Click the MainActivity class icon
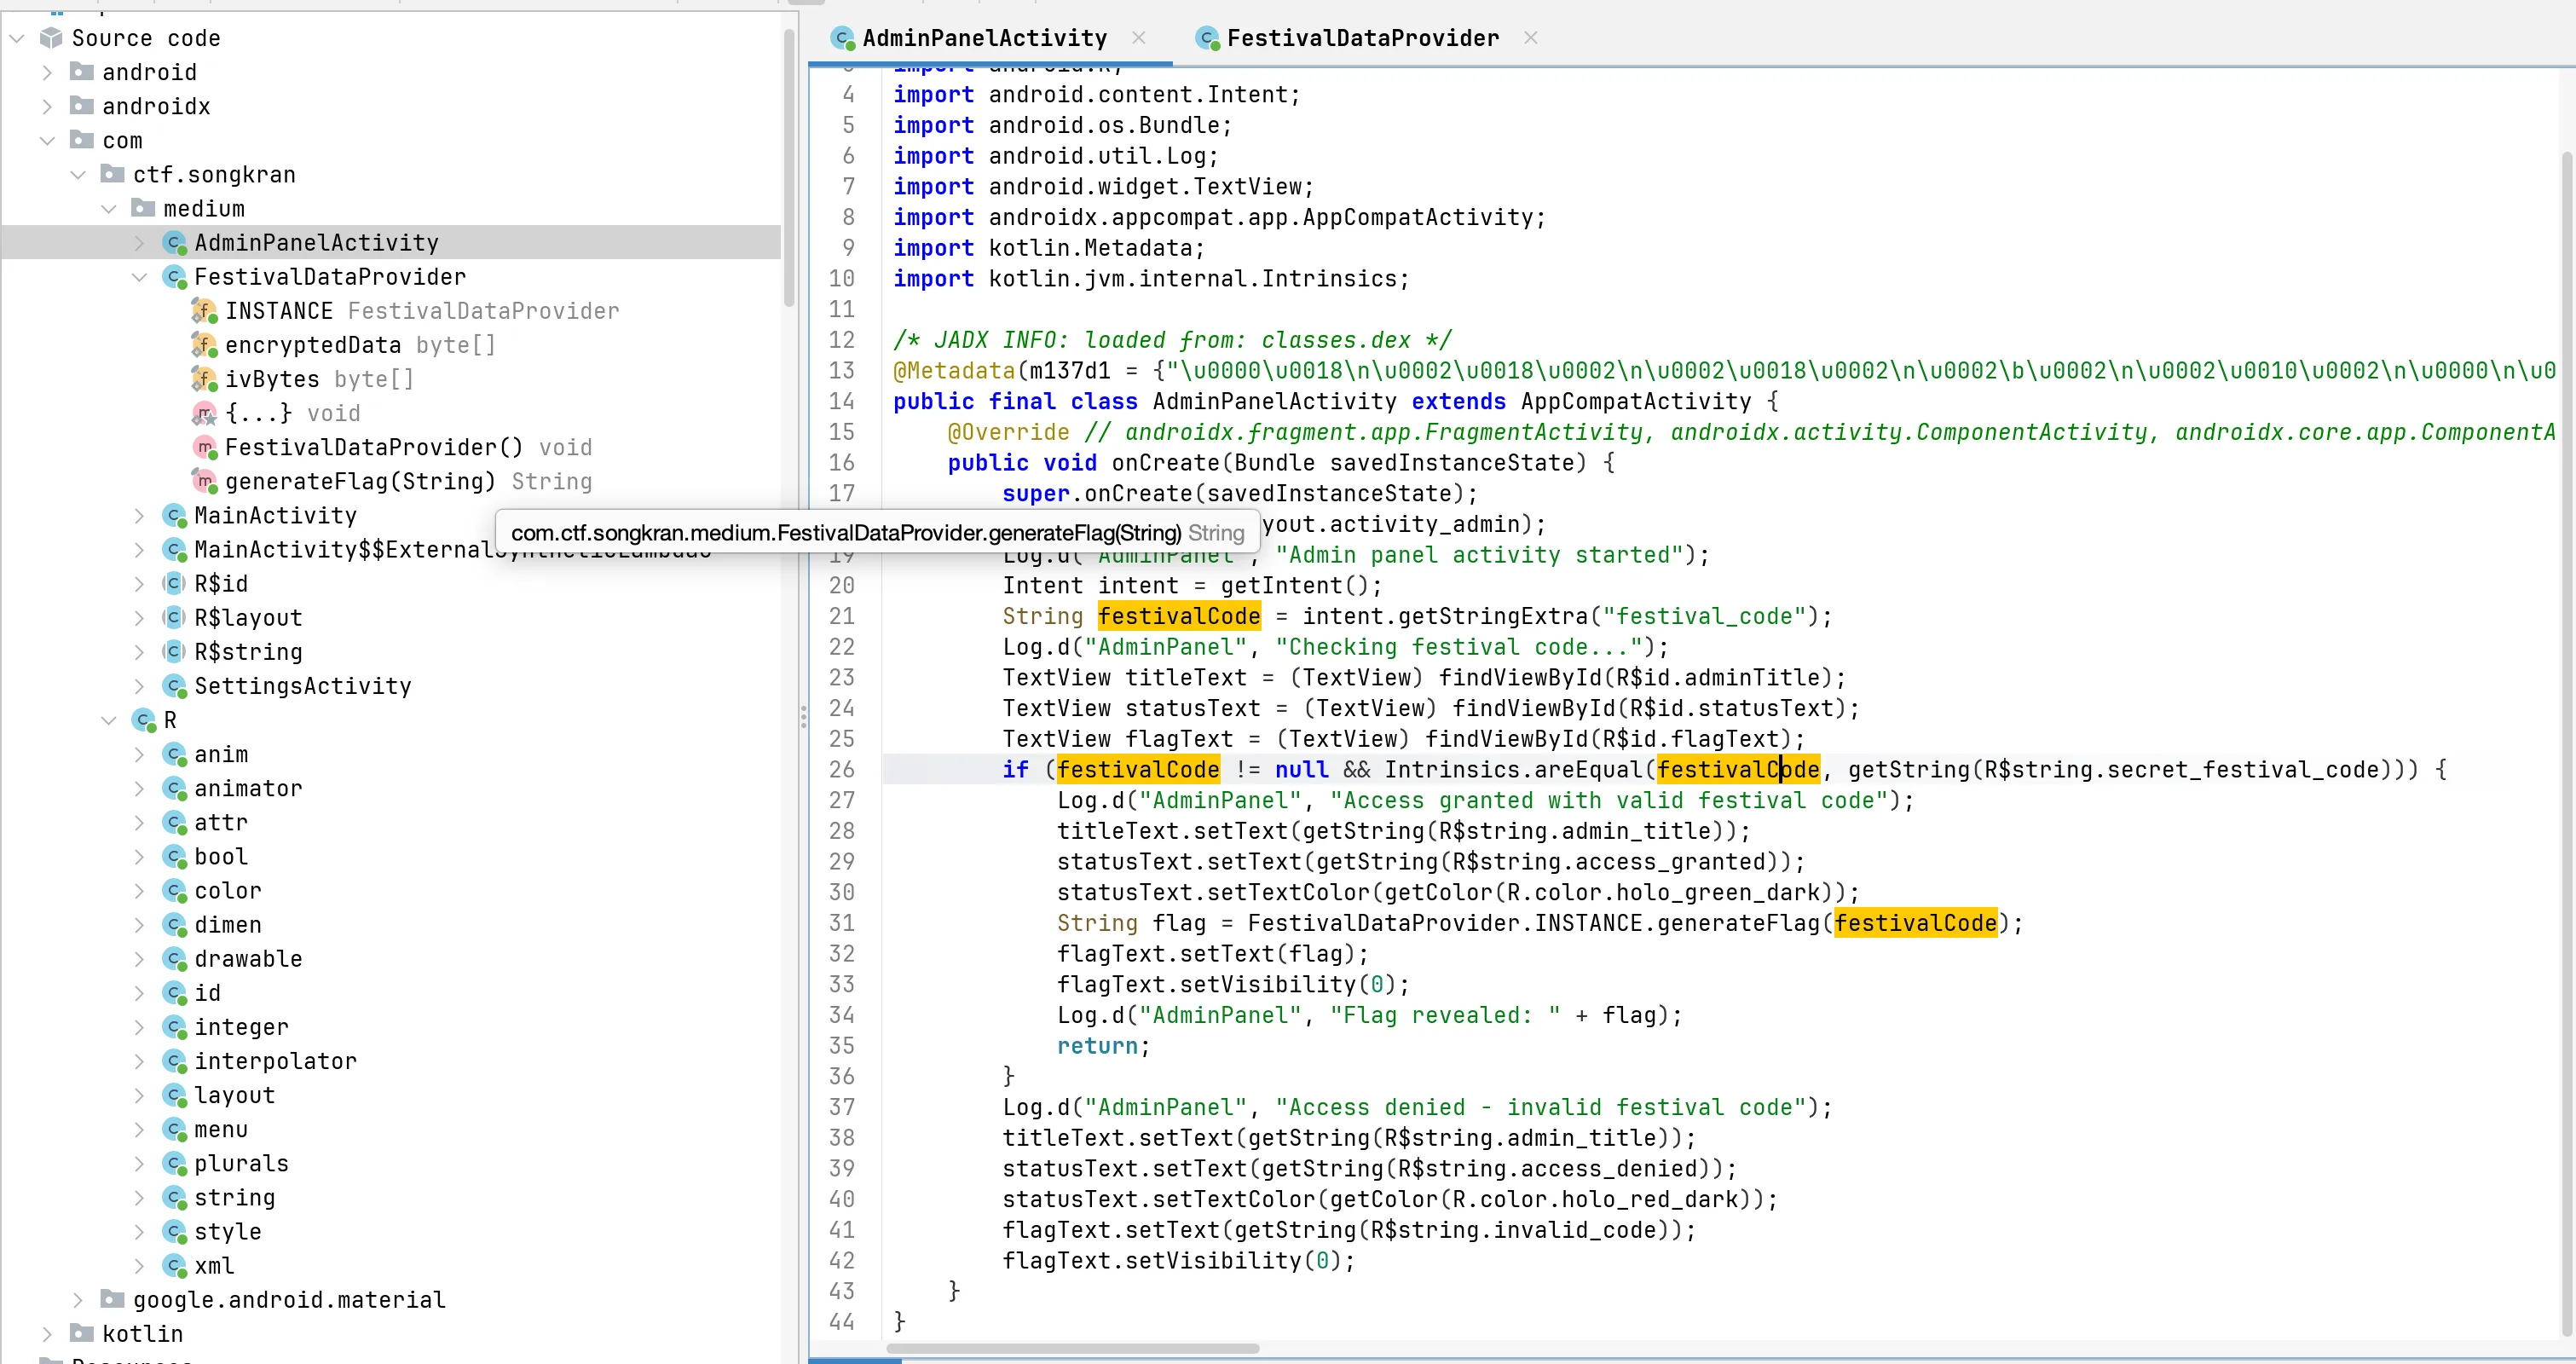This screenshot has width=2576, height=1364. (175, 516)
